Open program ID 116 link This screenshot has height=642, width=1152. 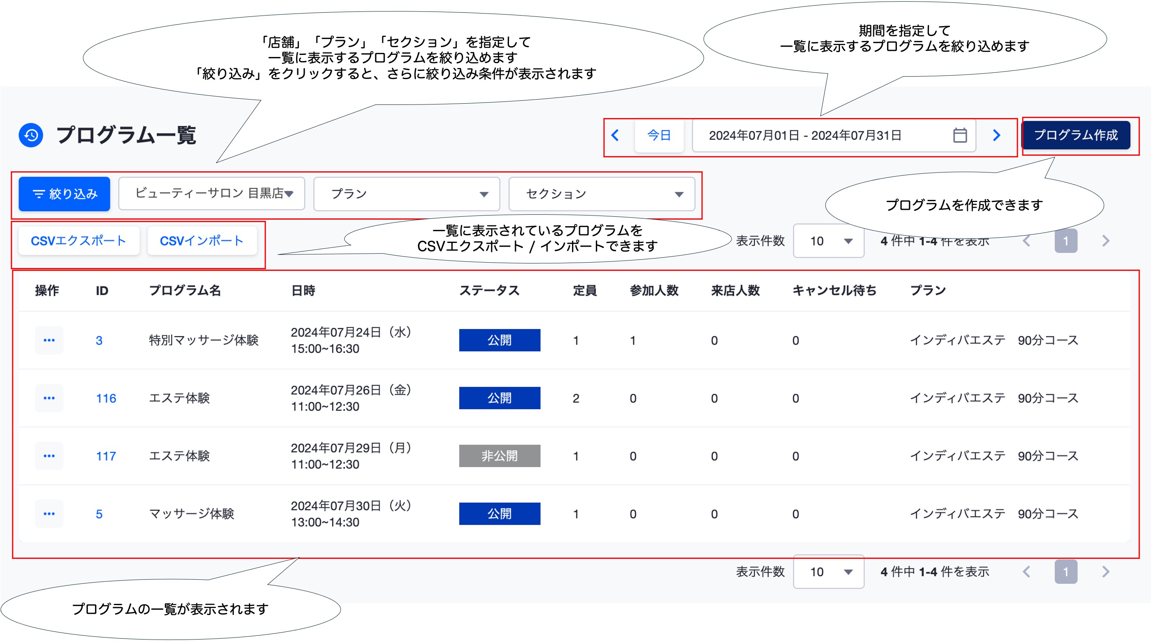point(106,399)
